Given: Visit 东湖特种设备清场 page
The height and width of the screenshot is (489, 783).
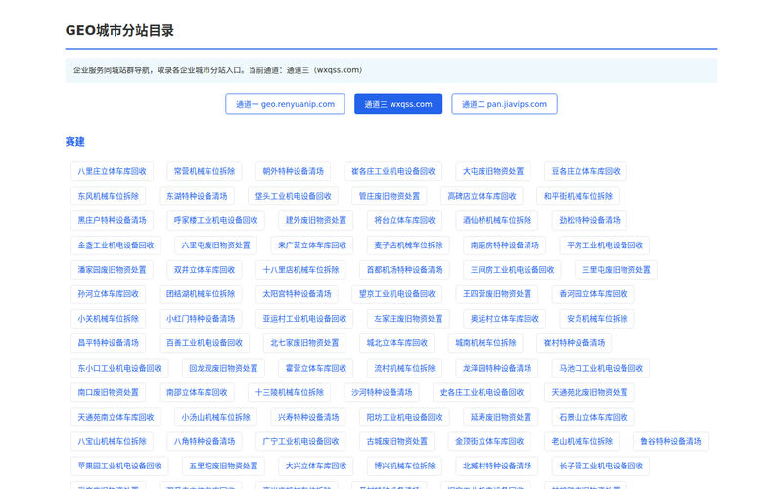Looking at the screenshot, I should 197,196.
